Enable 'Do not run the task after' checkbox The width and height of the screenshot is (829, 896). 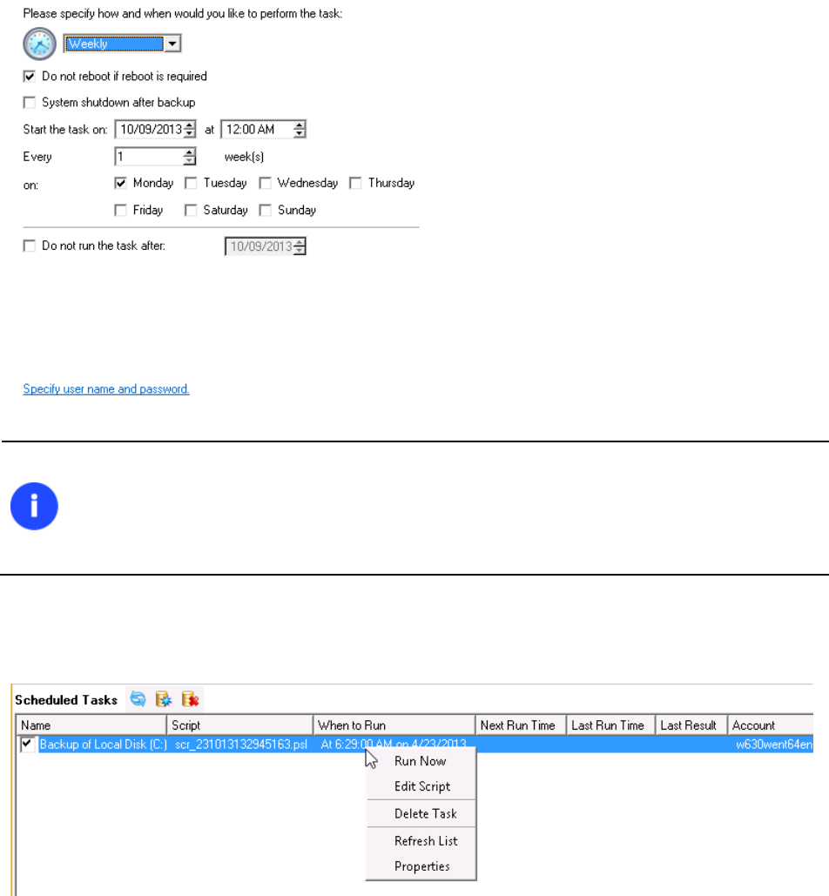tap(29, 246)
